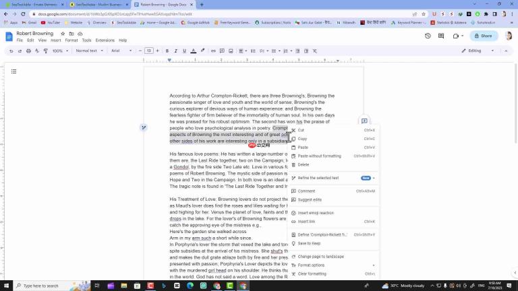Open Windows Start menu

[x=6, y=286]
